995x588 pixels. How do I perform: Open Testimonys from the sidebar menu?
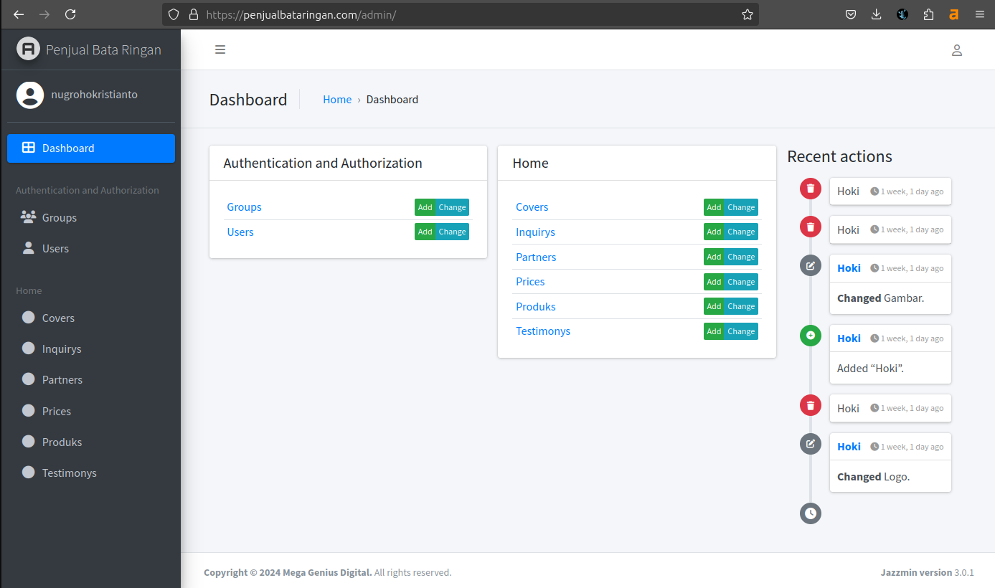(x=69, y=473)
